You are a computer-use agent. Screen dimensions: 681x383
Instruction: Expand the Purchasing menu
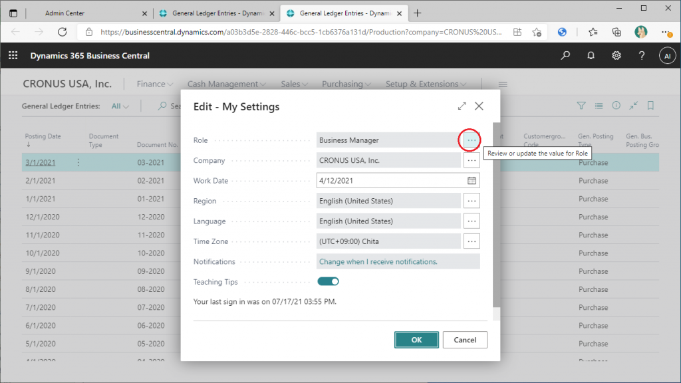coord(346,84)
